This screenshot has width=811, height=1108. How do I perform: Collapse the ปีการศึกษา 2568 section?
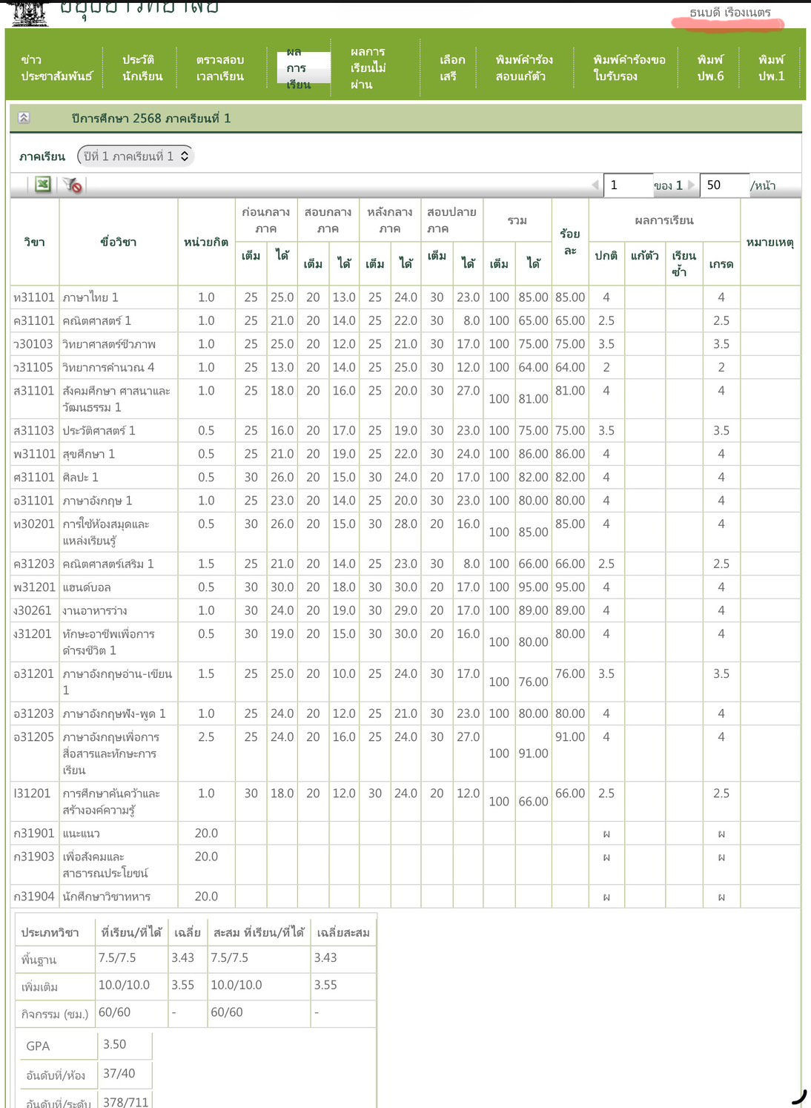tap(24, 118)
